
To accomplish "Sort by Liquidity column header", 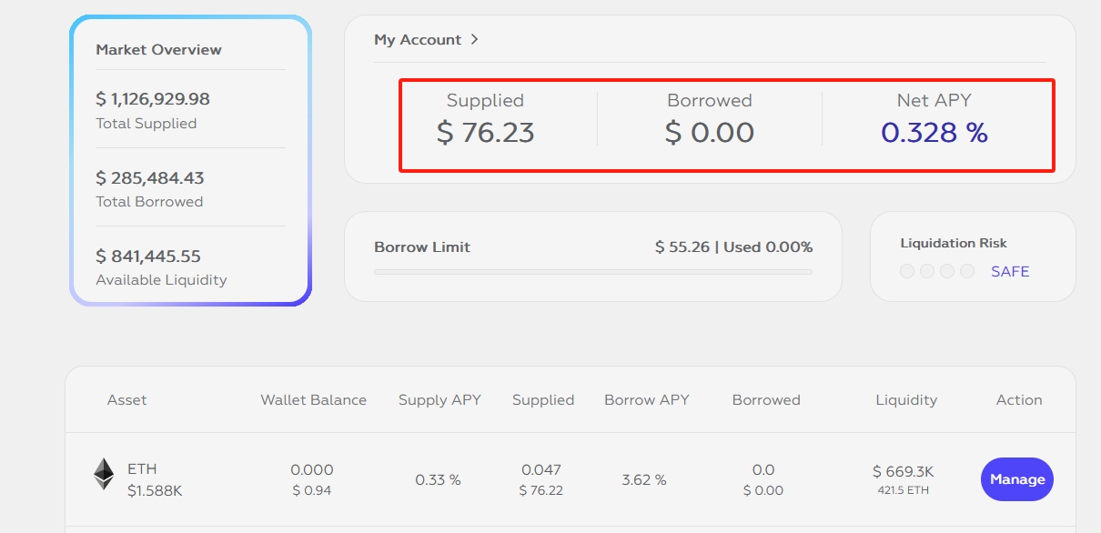I will pyautogui.click(x=905, y=400).
